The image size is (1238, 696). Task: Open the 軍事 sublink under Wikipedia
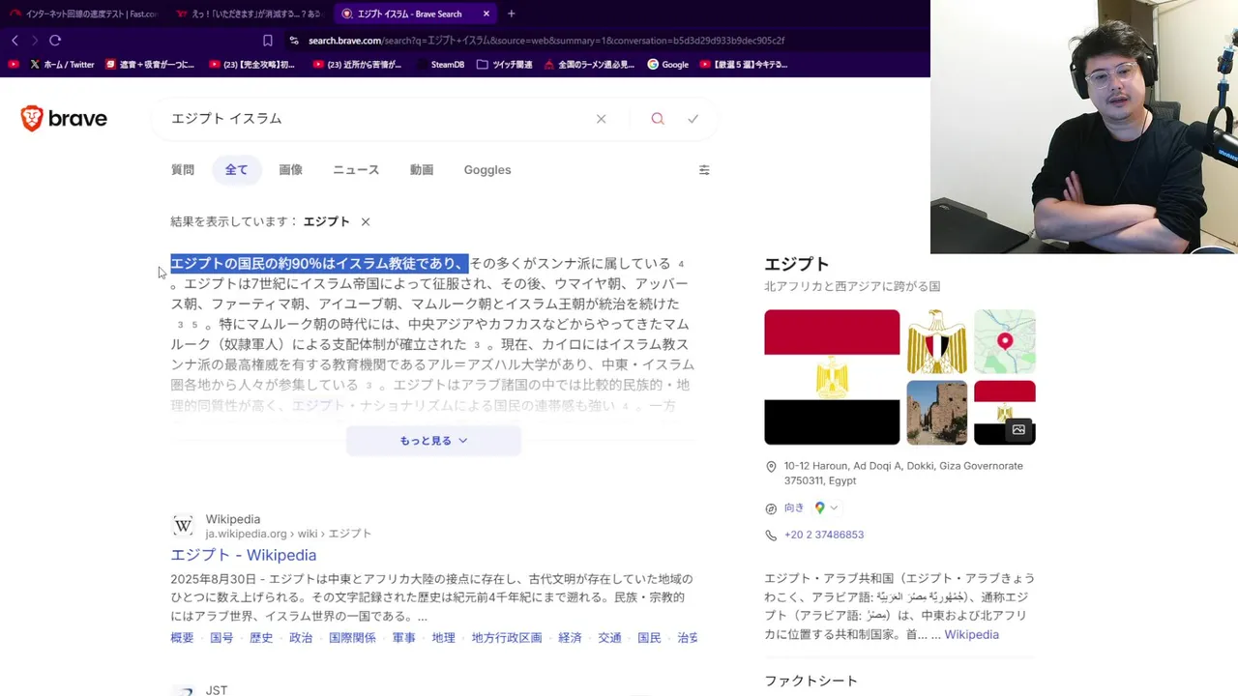click(x=403, y=638)
